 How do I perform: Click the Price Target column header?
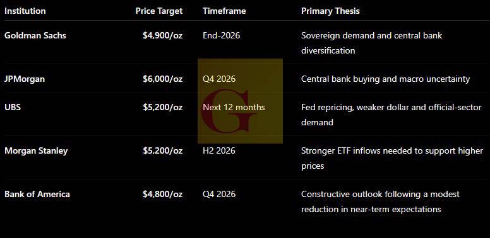(159, 11)
